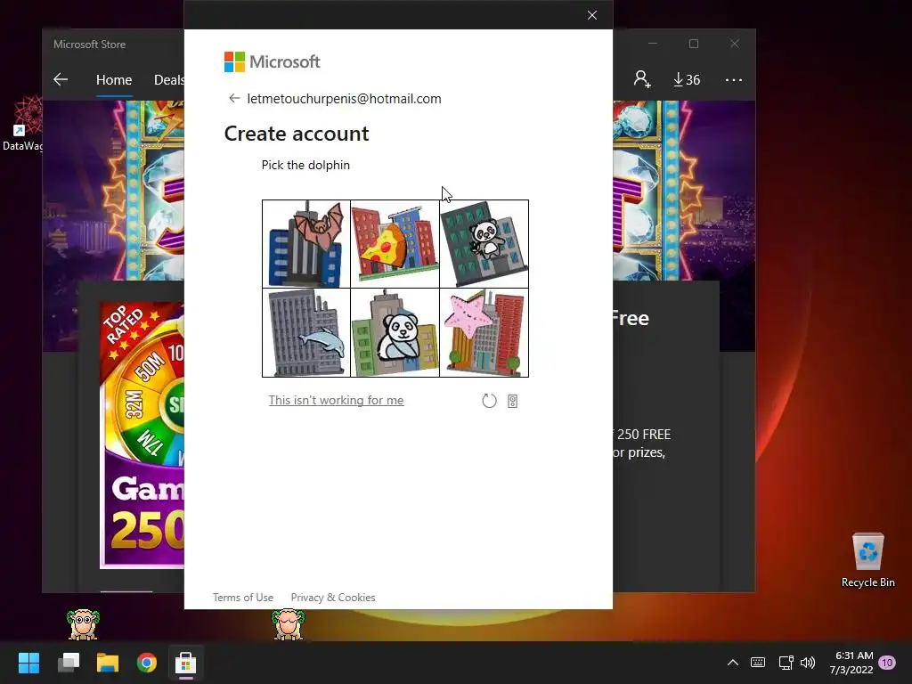This screenshot has width=912, height=684.
Task: Close the Create account dialog
Action: tap(592, 15)
